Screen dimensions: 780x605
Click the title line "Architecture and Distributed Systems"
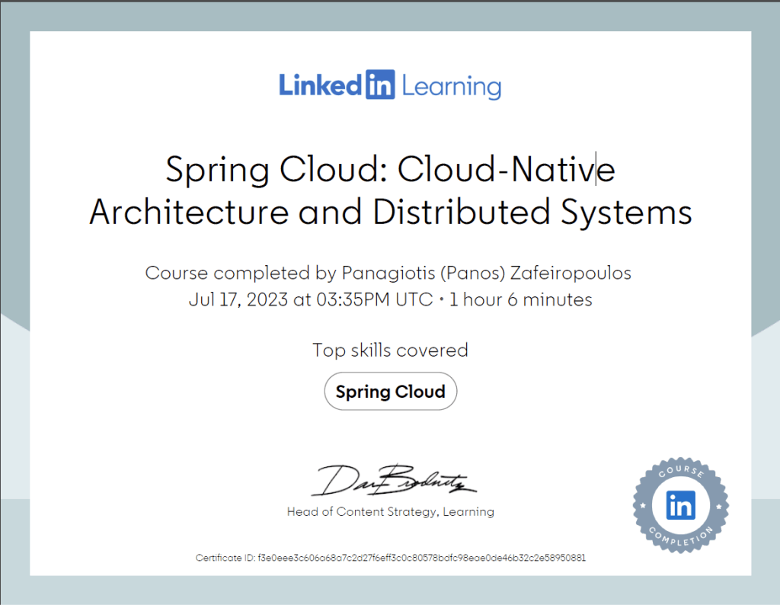pos(391,212)
